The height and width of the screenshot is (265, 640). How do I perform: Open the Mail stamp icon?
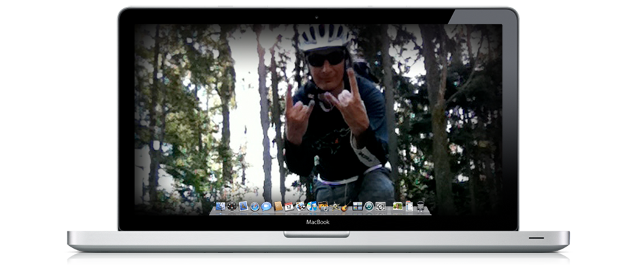click(x=243, y=206)
